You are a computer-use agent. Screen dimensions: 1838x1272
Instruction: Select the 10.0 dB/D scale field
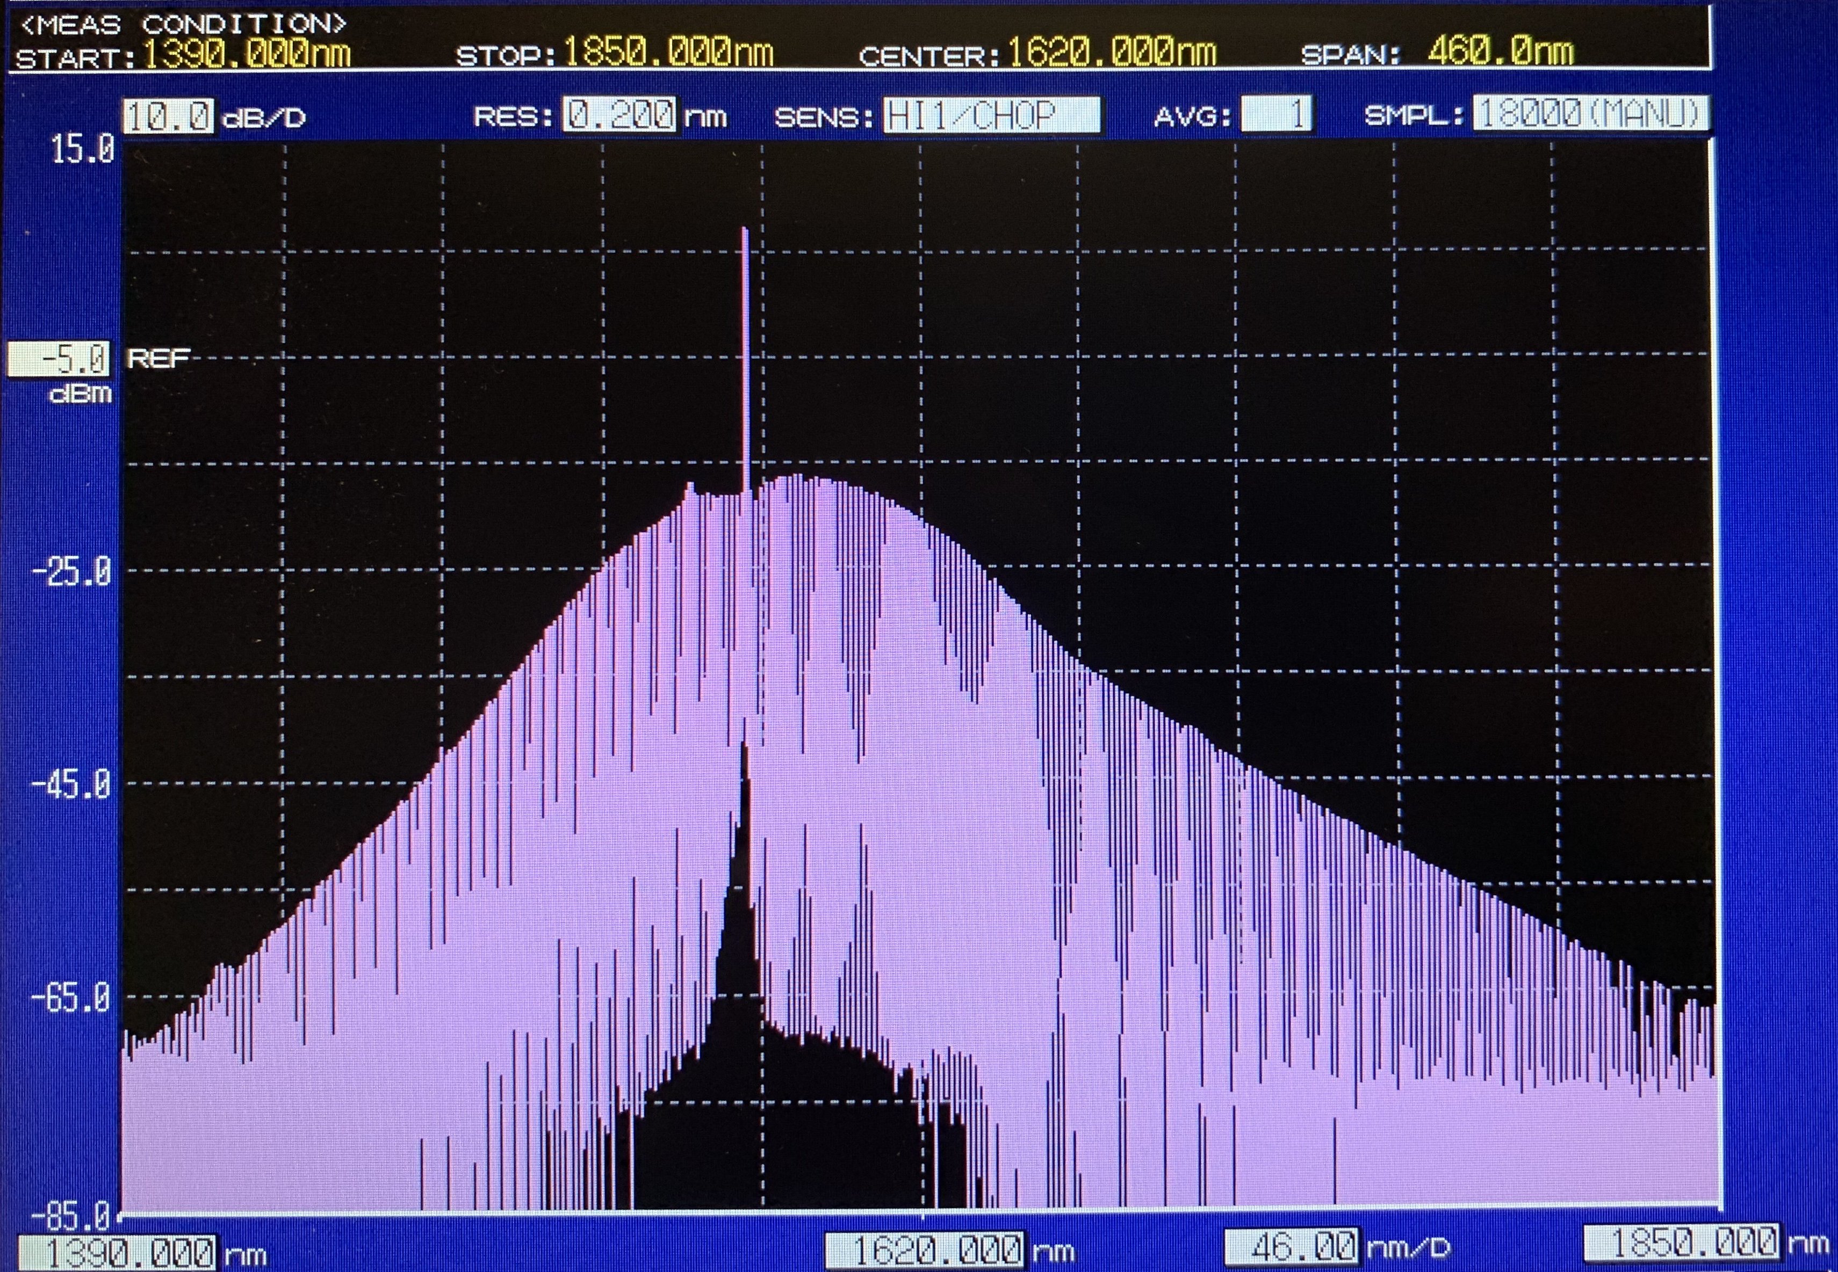pos(168,117)
